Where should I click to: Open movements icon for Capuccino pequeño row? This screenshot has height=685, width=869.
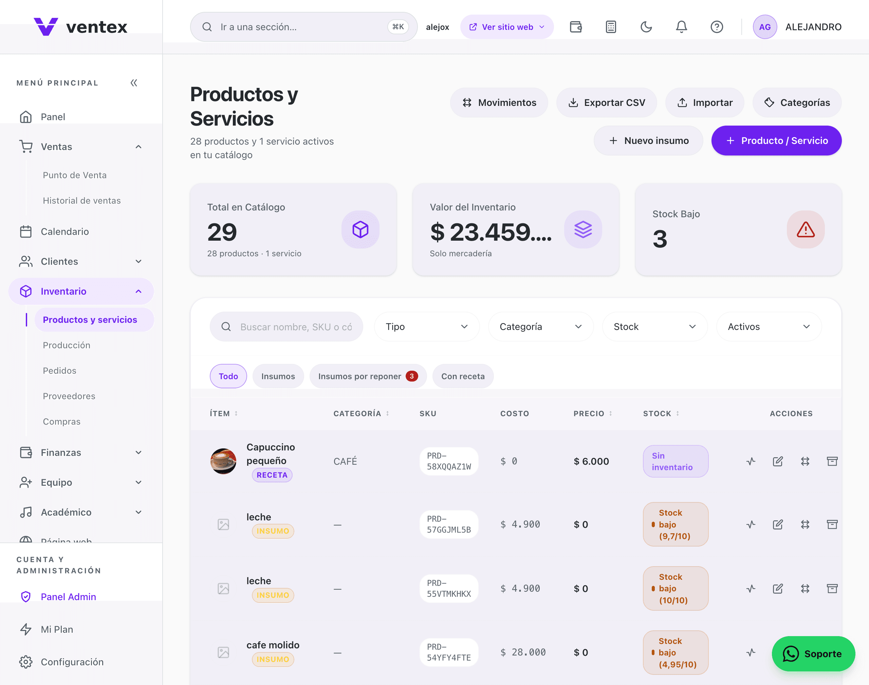pos(805,461)
